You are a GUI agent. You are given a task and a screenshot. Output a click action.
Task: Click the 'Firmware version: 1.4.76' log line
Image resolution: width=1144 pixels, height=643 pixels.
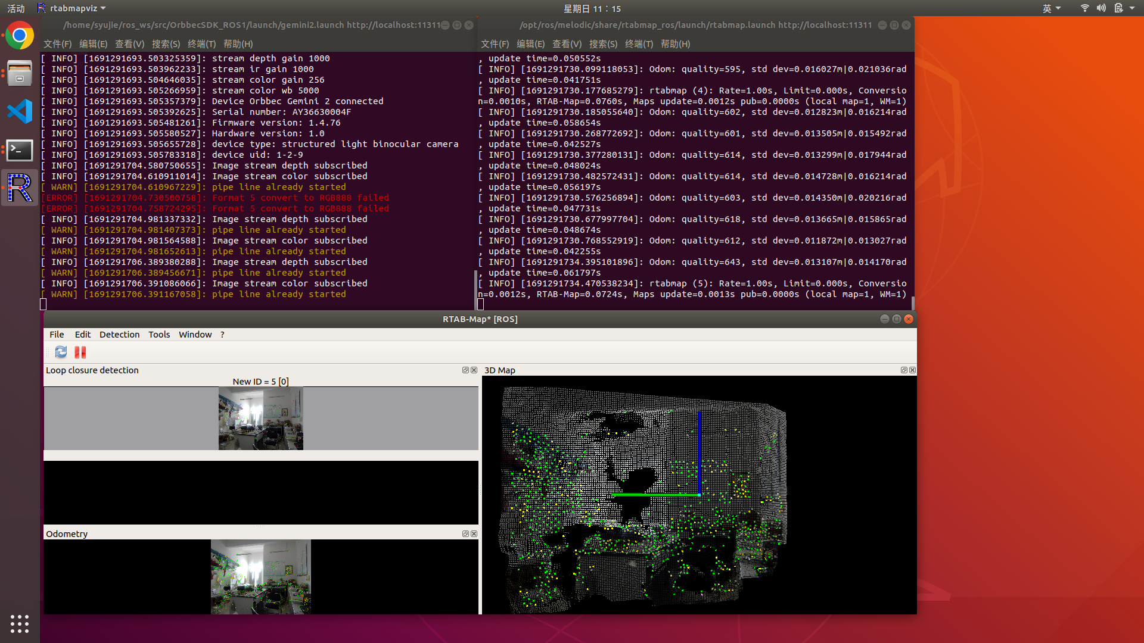pos(191,123)
